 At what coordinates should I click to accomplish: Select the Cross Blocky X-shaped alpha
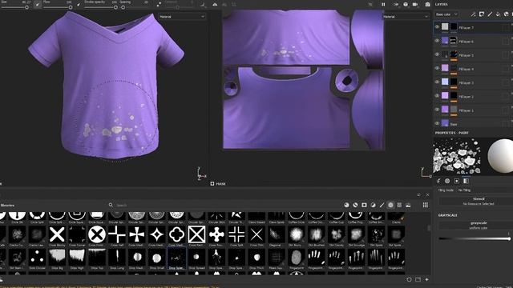pyautogui.click(x=57, y=234)
